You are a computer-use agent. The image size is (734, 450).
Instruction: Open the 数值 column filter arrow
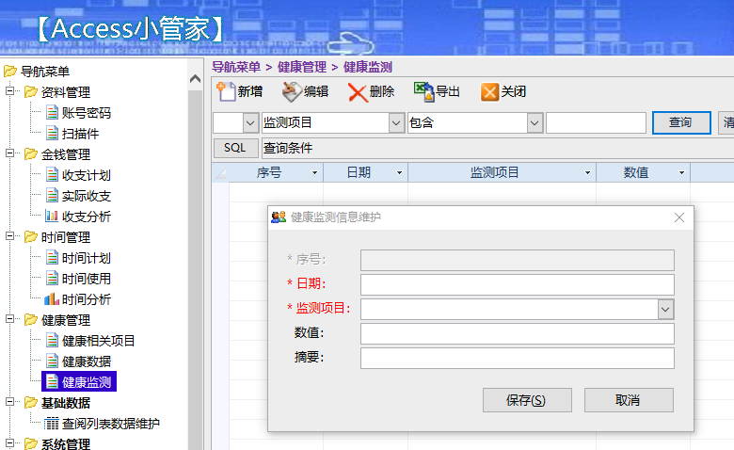point(681,173)
